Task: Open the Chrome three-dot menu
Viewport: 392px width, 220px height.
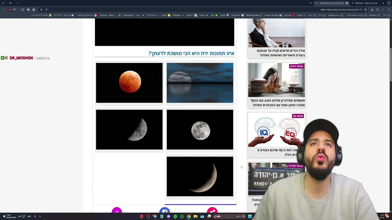Action: (3, 9)
